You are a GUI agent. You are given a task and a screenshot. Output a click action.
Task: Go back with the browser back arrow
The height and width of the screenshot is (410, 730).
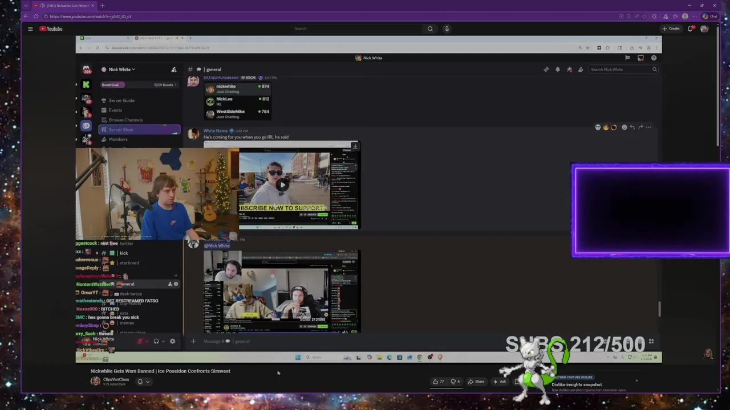tap(26, 17)
